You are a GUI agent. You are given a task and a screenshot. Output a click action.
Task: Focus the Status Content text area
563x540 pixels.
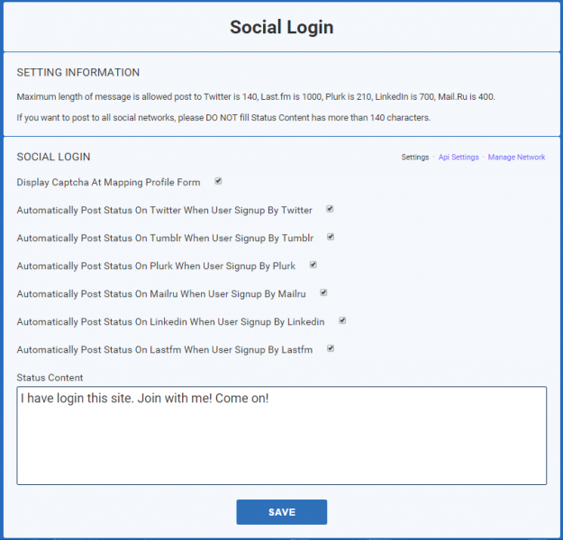pyautogui.click(x=281, y=436)
